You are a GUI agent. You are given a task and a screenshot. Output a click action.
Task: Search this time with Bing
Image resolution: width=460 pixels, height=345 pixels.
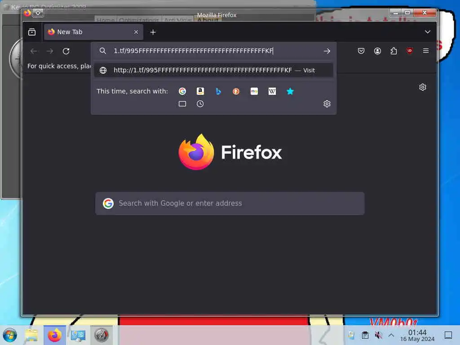click(218, 91)
